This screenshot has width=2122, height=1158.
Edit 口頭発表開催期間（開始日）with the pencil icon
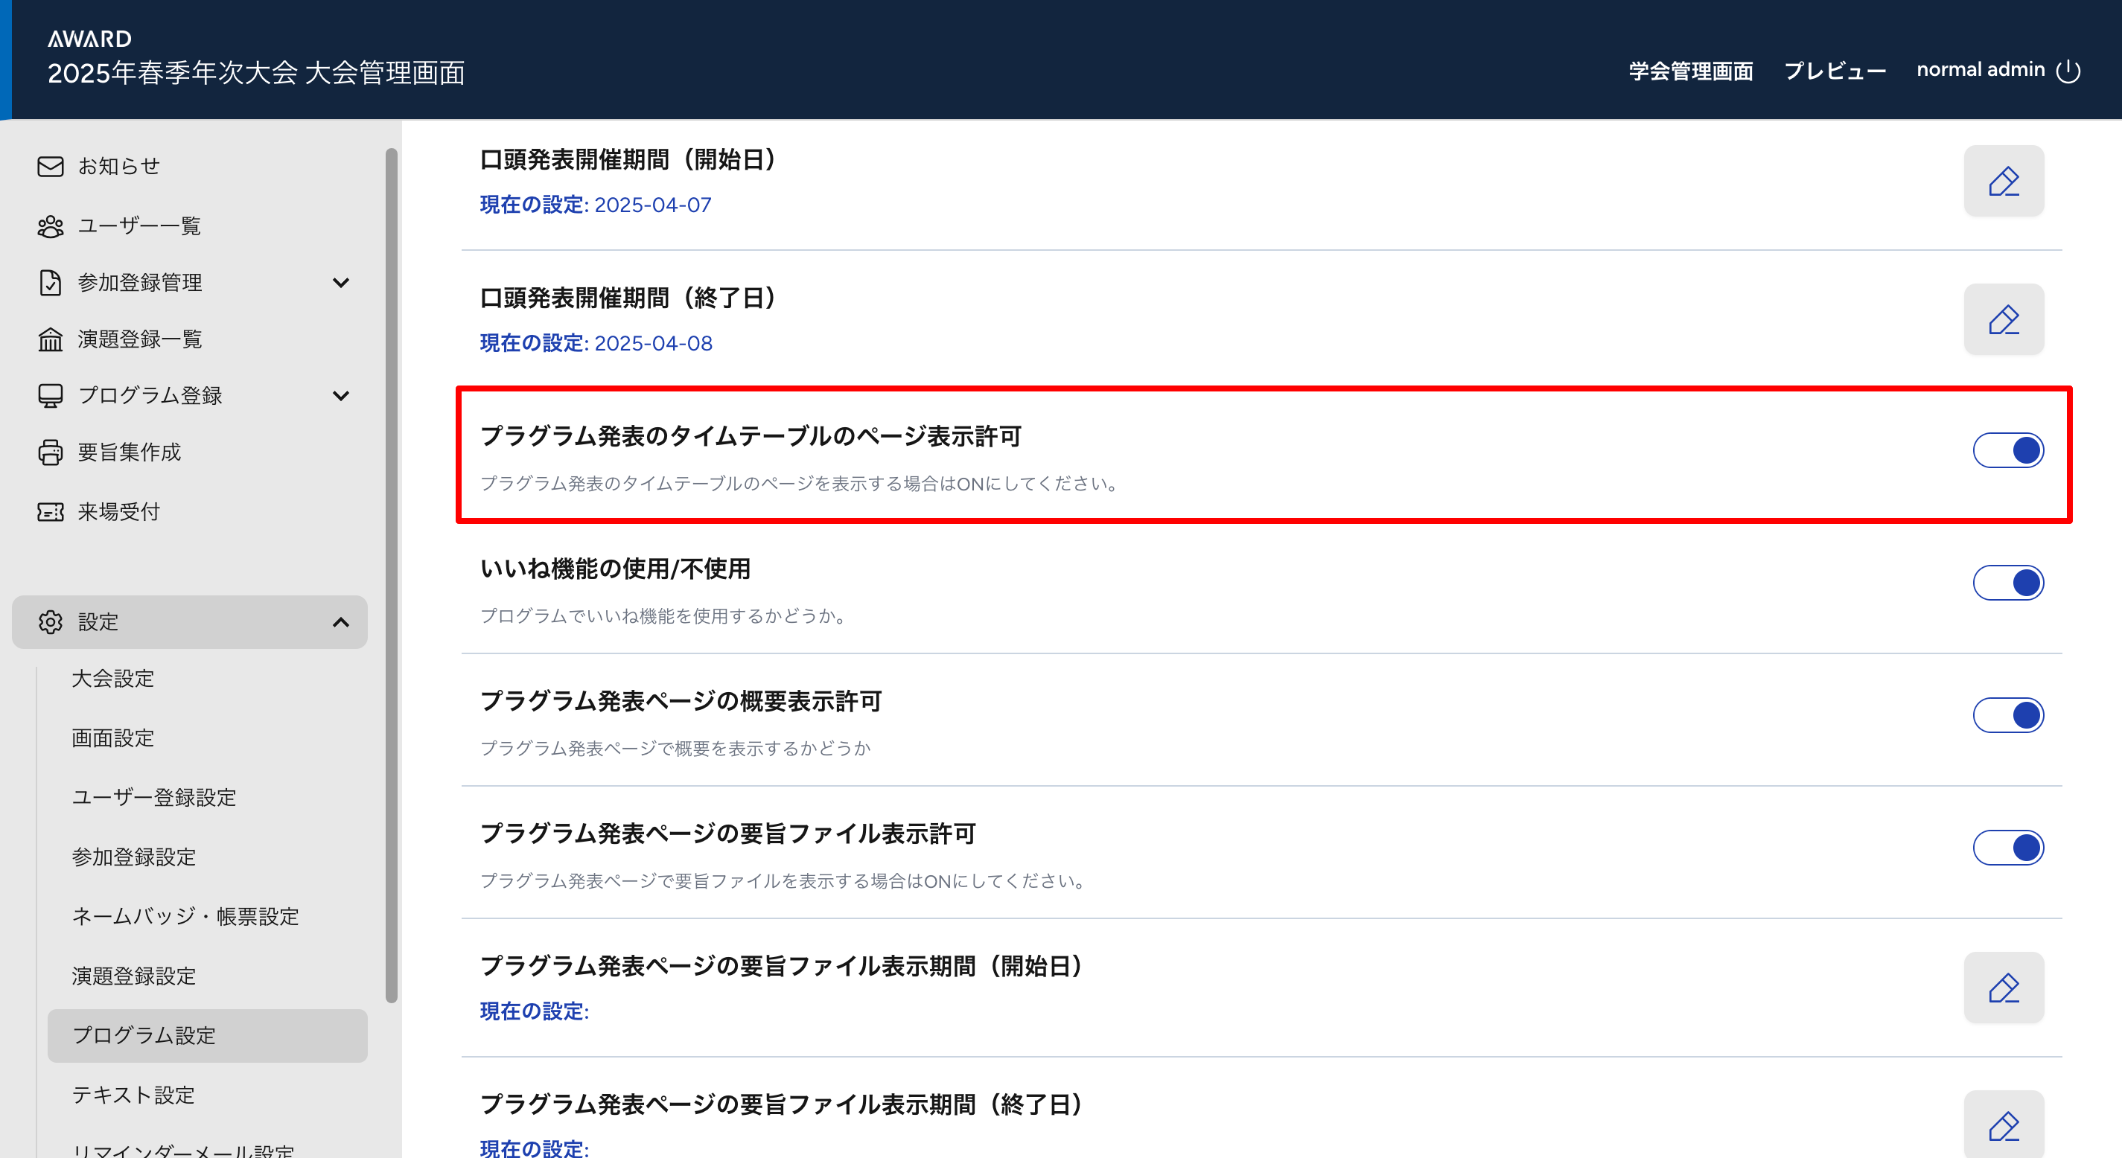coord(2003,181)
